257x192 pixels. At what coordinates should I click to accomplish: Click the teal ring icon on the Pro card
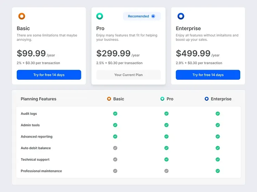tap(99, 16)
